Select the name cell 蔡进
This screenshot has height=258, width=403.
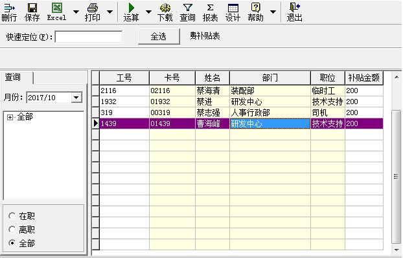click(213, 102)
